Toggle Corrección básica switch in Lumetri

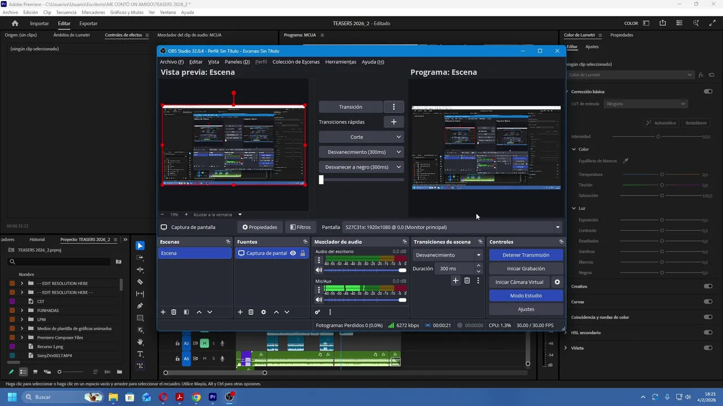pos(708,91)
